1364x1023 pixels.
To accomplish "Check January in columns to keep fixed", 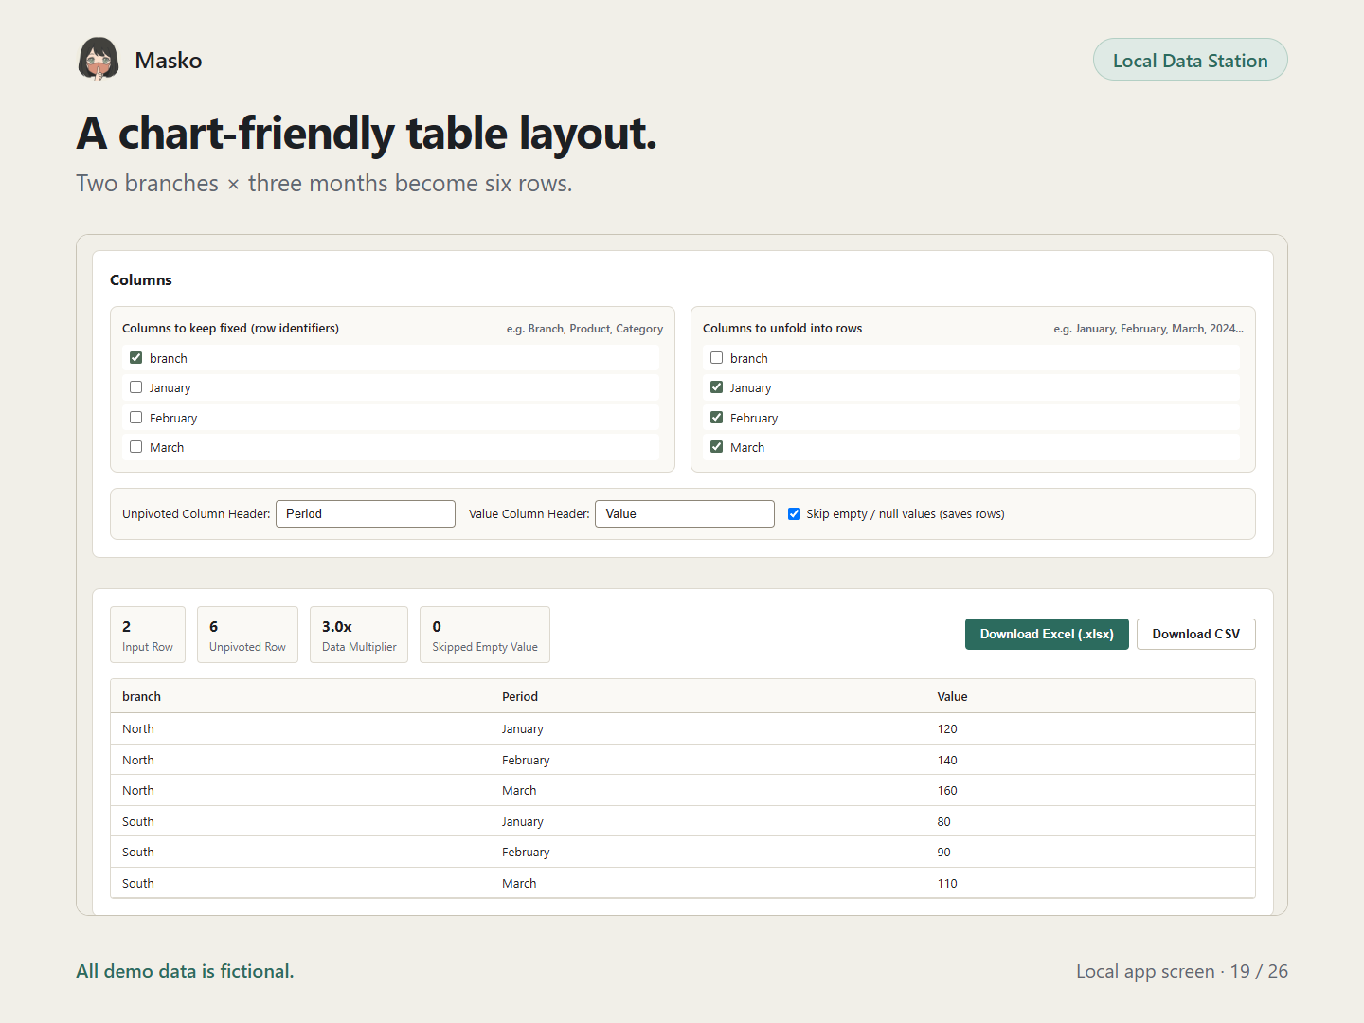I will click(136, 387).
